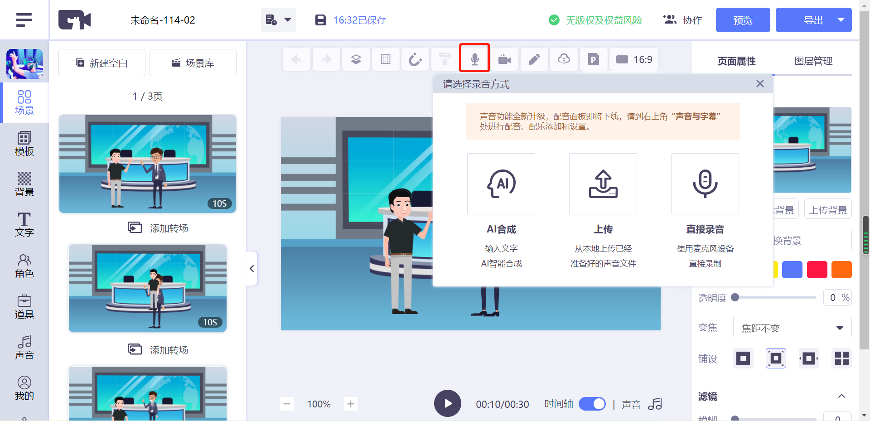Click the 预览 preview button
This screenshot has width=870, height=421.
point(743,20)
